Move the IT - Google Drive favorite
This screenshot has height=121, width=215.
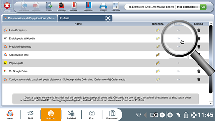click(x=178, y=71)
